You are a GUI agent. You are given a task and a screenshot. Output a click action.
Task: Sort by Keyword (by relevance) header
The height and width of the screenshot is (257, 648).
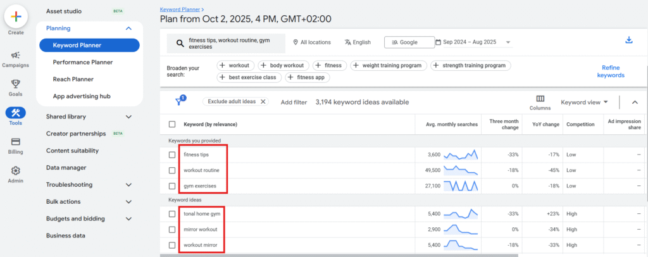click(x=210, y=124)
